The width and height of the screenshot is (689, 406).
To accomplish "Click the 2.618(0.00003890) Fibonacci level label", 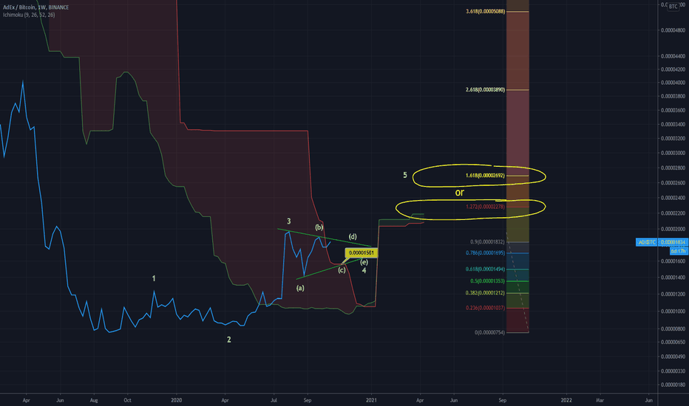I will pos(486,89).
